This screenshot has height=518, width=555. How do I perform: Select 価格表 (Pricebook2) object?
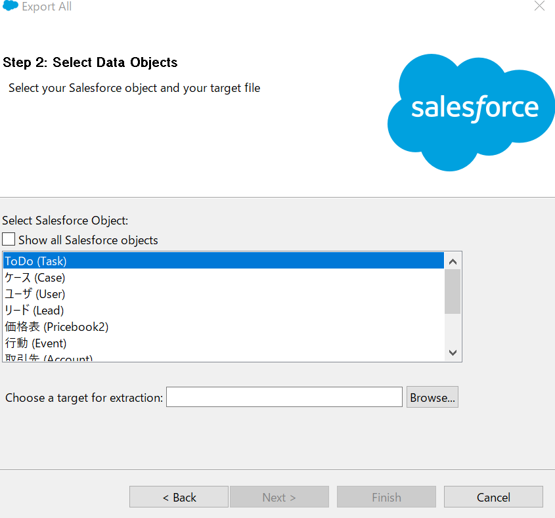pos(56,327)
